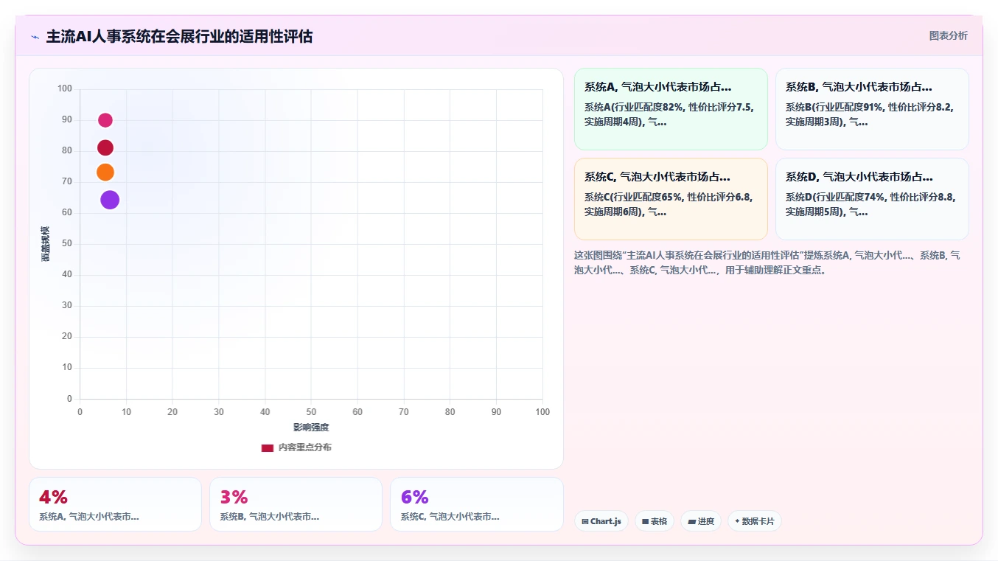This screenshot has width=998, height=561.
Task: Click the 数据卡片 tag
Action: [x=755, y=521]
